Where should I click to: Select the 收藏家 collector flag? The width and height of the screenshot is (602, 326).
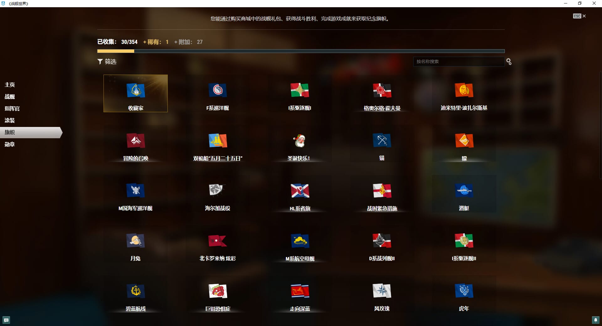coord(135,93)
